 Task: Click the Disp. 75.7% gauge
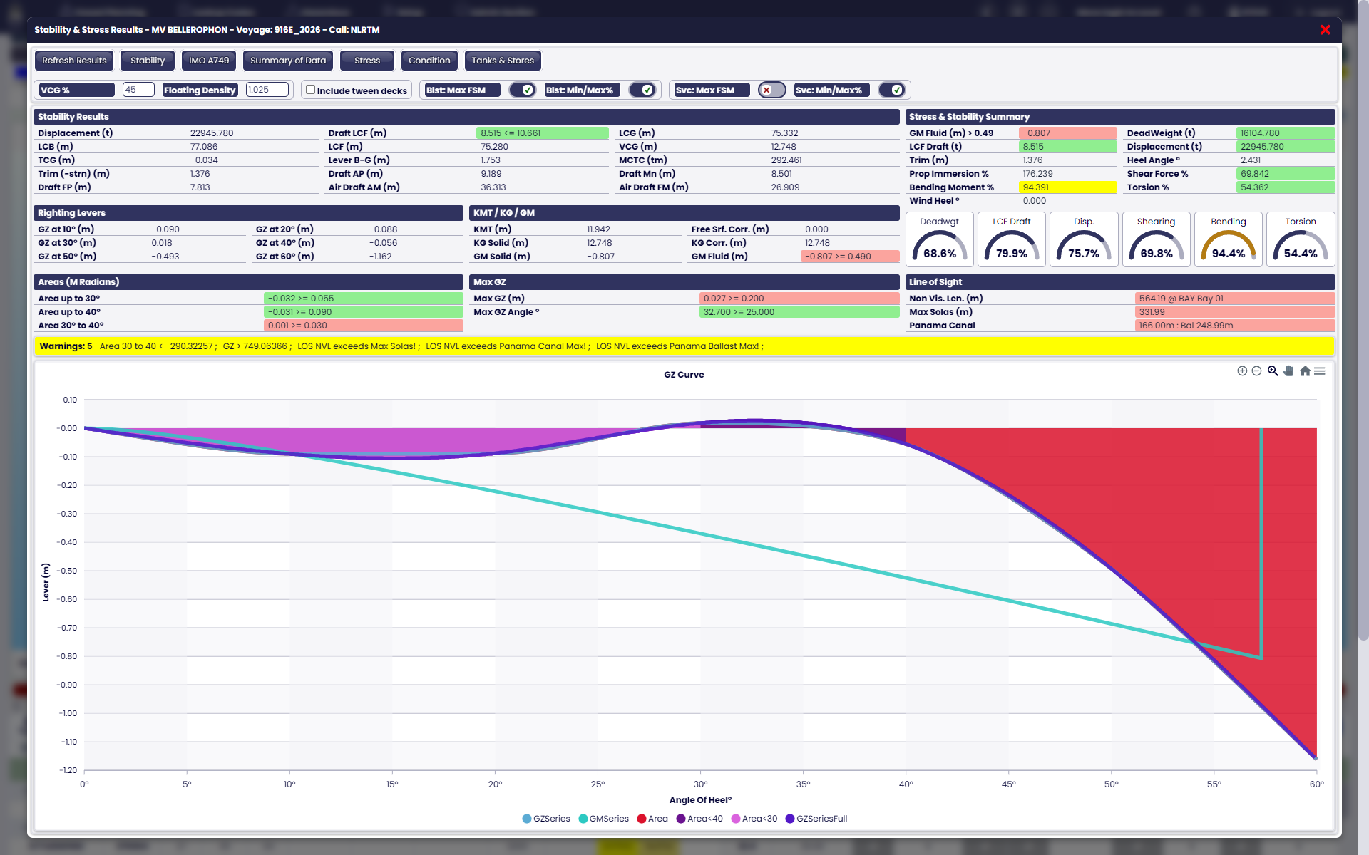(x=1084, y=239)
